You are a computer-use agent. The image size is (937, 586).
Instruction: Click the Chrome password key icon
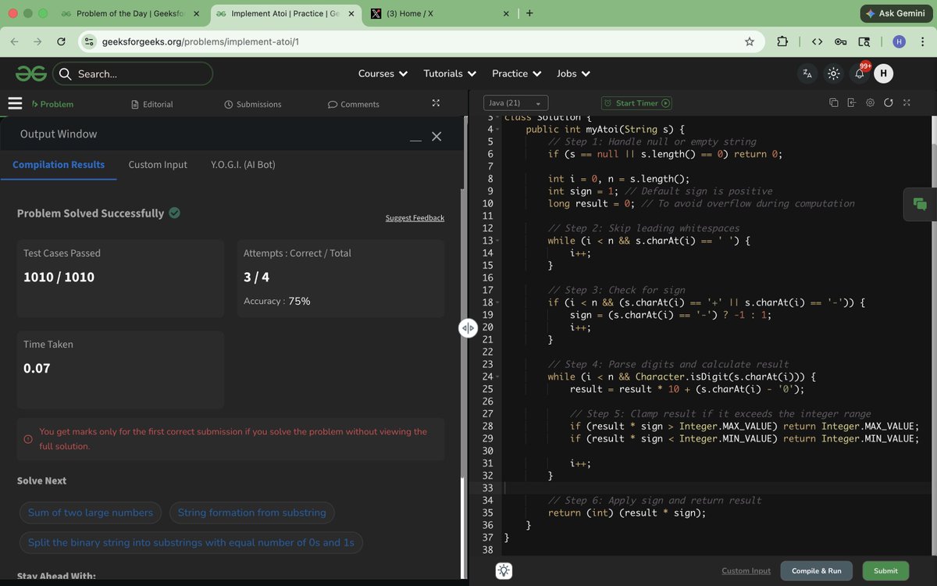click(841, 41)
